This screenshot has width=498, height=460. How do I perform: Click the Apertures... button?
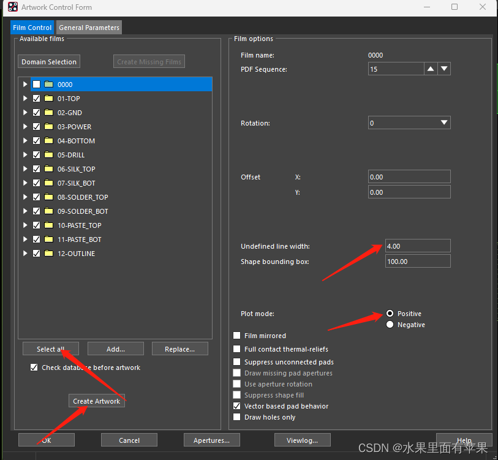[x=211, y=440]
